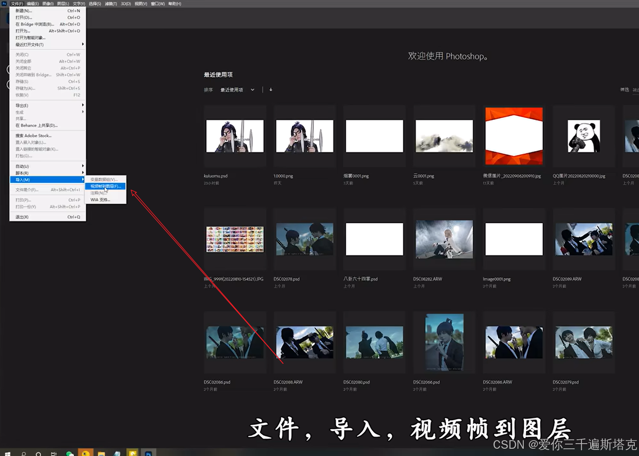Open the 图像(I) menu
The width and height of the screenshot is (639, 456).
[x=48, y=3]
